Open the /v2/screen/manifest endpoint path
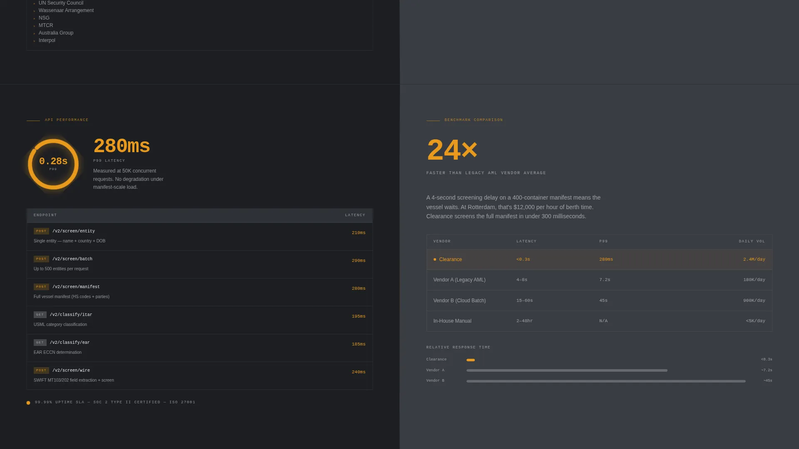This screenshot has width=799, height=449. pyautogui.click(x=76, y=287)
